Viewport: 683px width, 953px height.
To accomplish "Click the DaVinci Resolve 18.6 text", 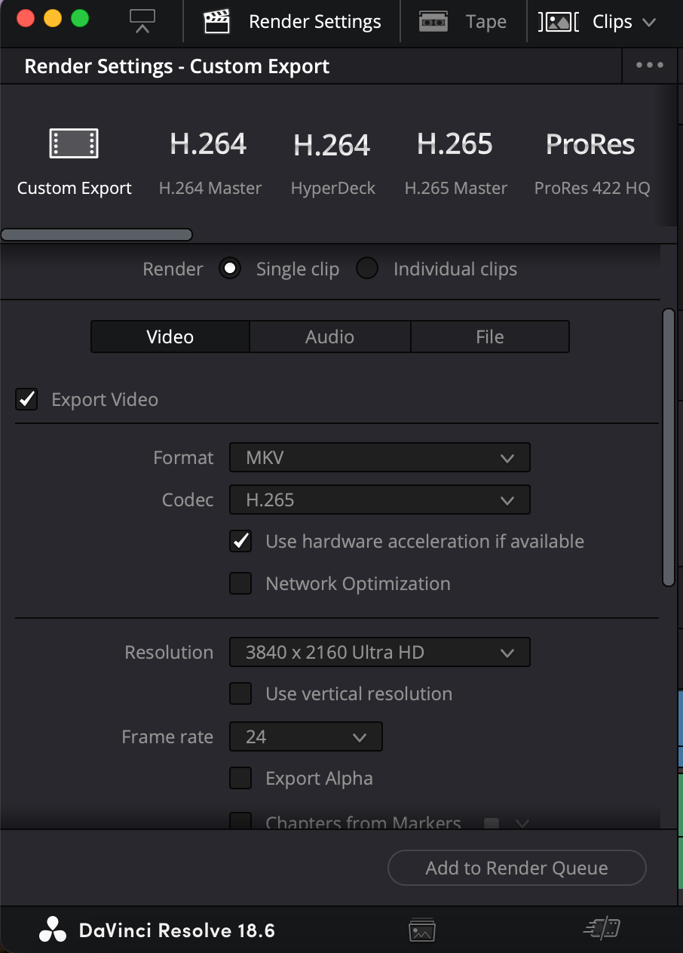I will click(x=177, y=930).
